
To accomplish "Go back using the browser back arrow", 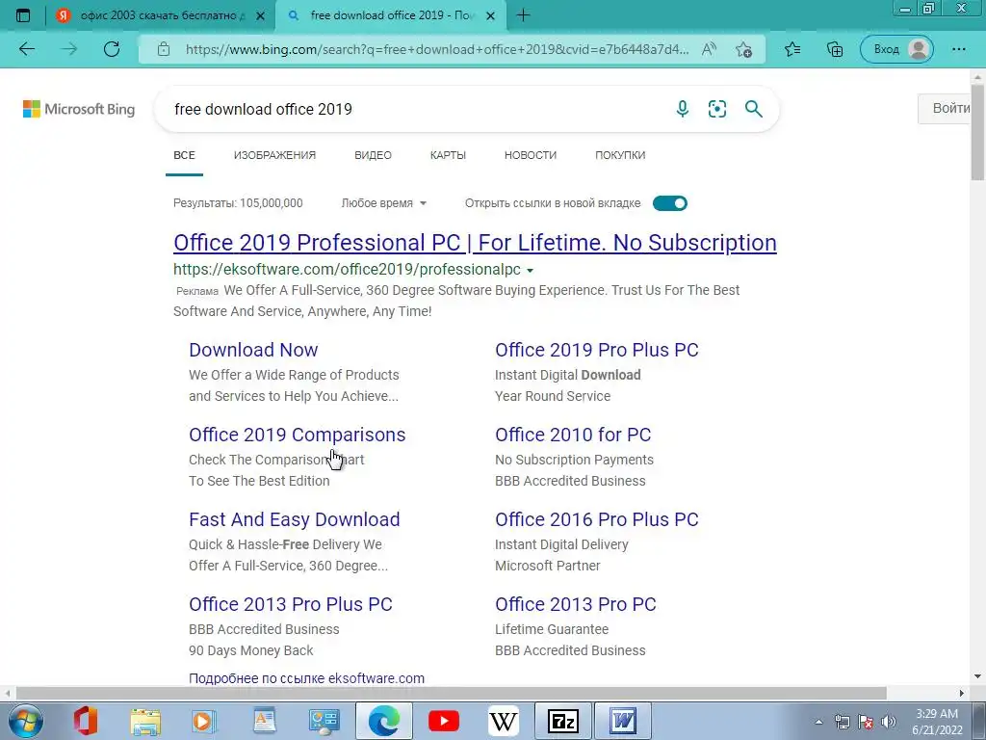I will 27,49.
